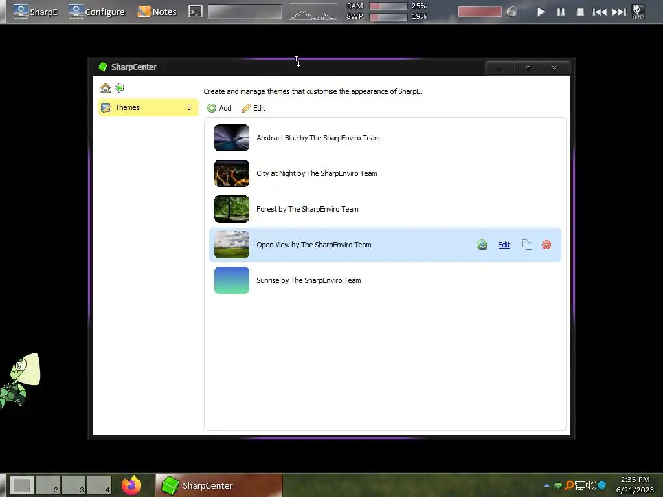Viewport: 663px width, 497px height.
Task: Open the SharpE menu in top bar
Action: [36, 12]
